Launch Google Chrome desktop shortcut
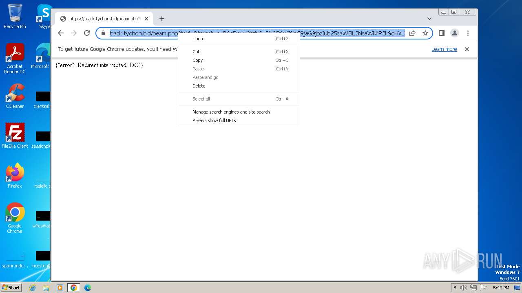 (15, 218)
